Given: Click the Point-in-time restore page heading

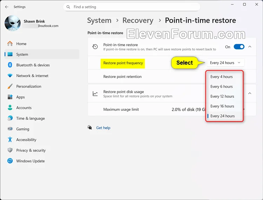Looking at the screenshot, I should click(x=201, y=20).
